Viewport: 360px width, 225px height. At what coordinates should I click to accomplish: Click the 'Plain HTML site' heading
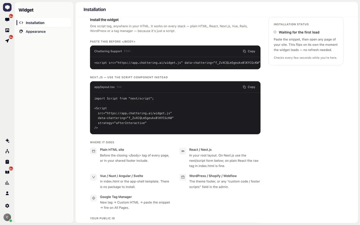pyautogui.click(x=112, y=150)
